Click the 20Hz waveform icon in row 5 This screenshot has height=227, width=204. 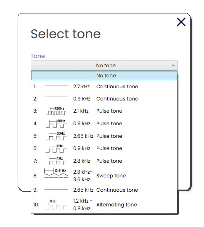[x=56, y=136]
